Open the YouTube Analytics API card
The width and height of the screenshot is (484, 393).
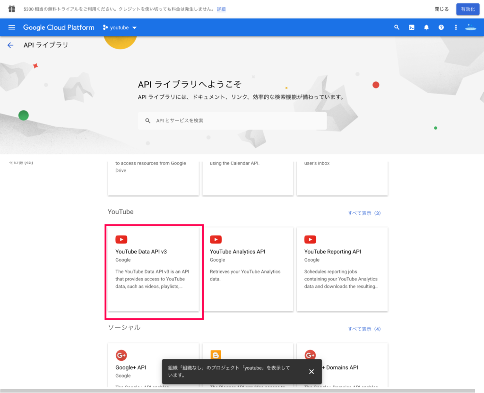click(x=248, y=270)
